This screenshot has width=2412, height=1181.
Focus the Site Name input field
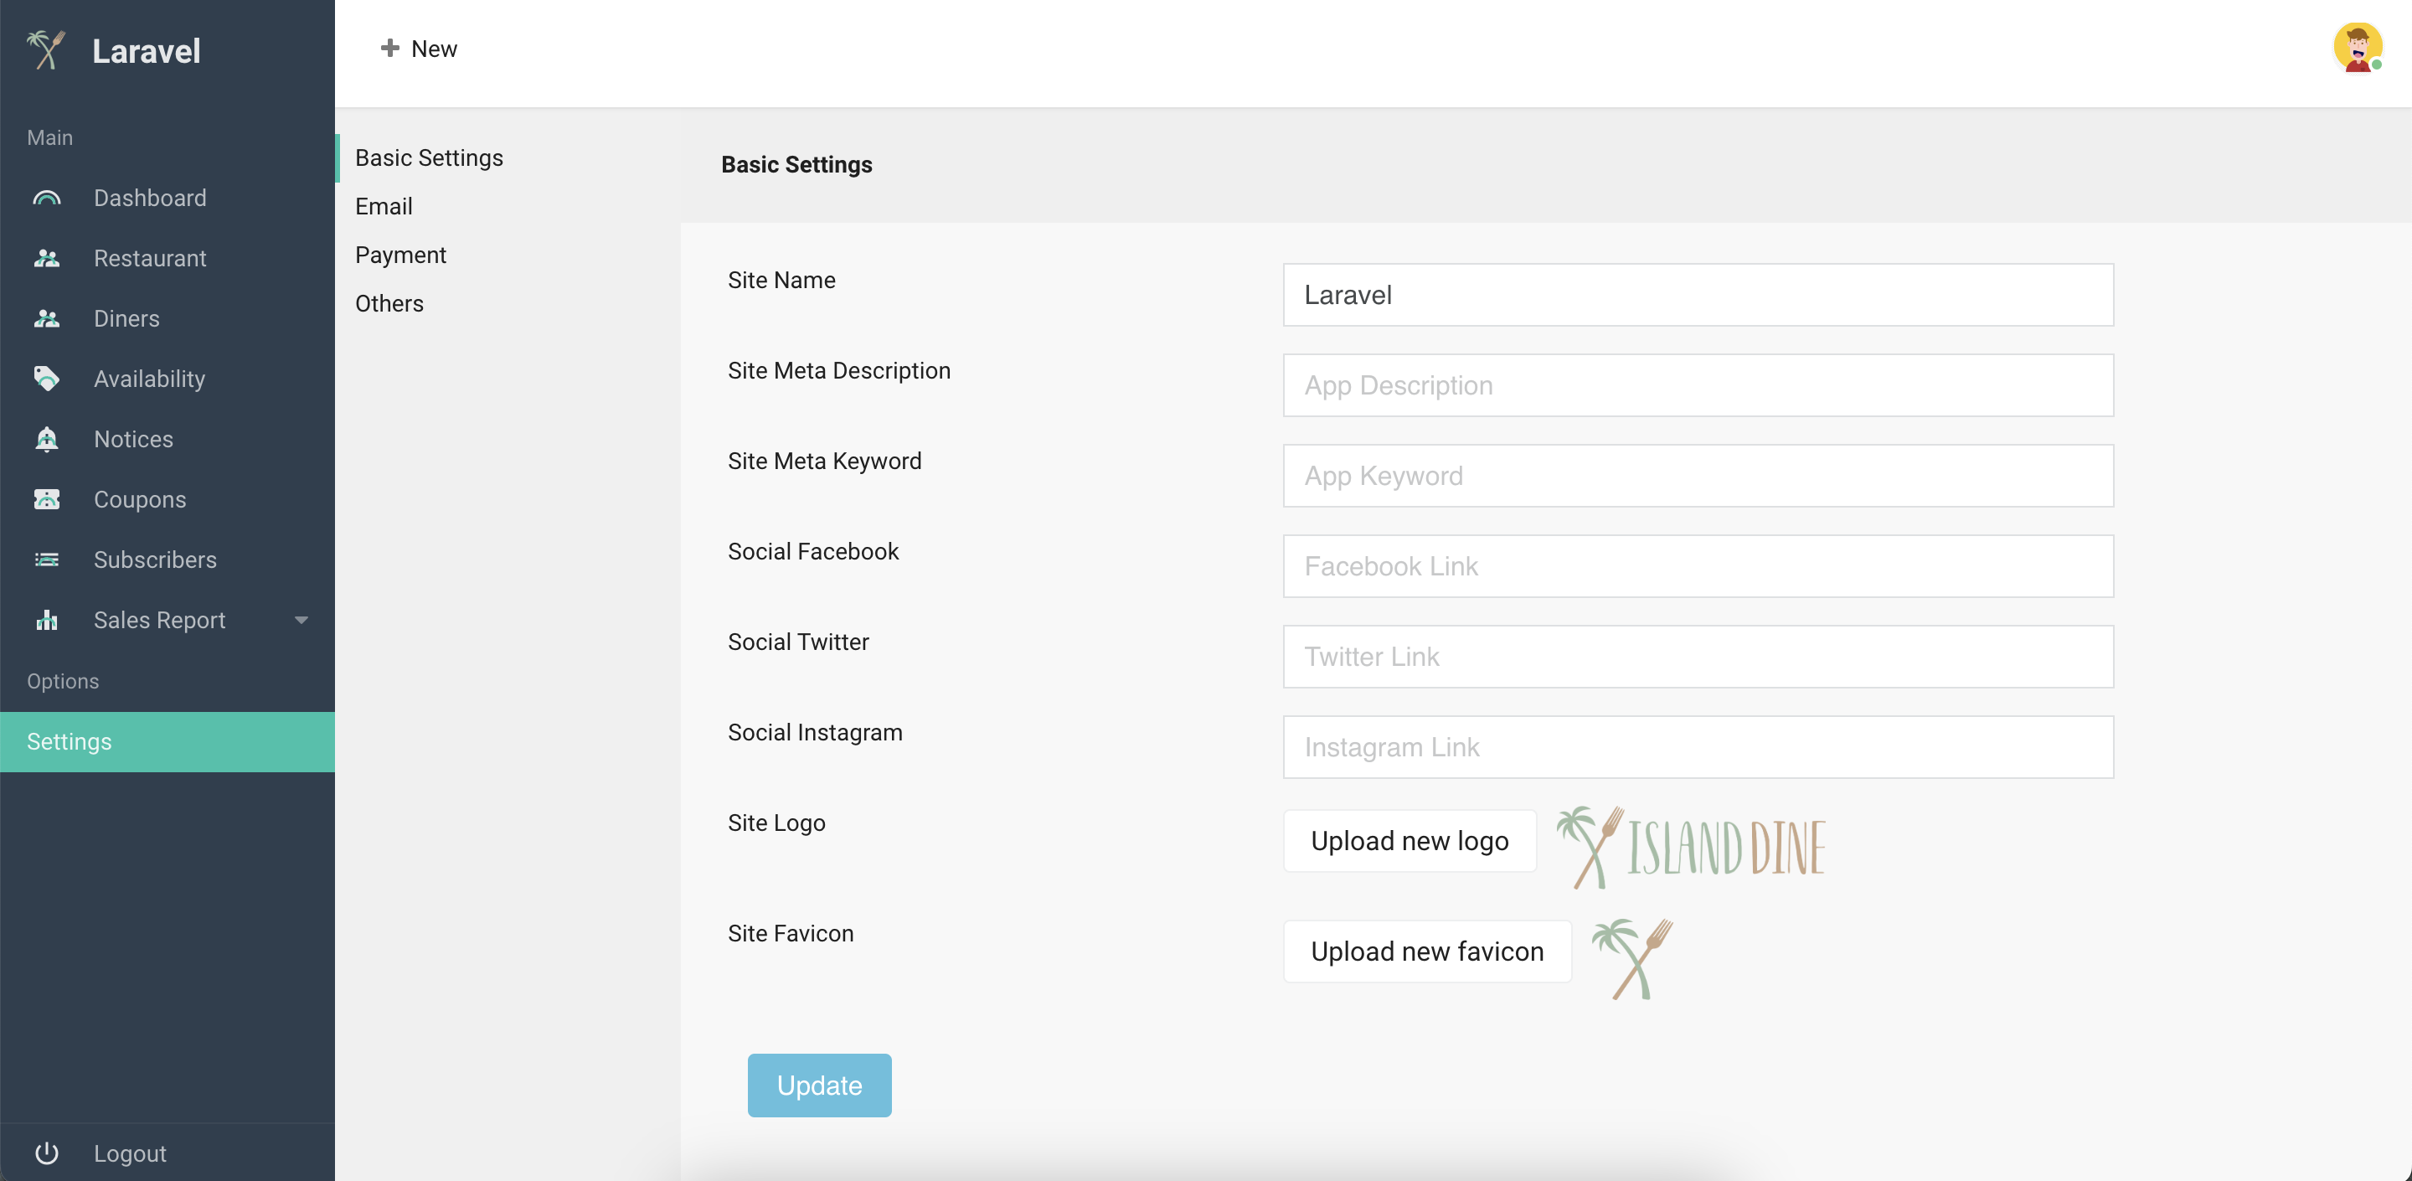coord(1698,295)
